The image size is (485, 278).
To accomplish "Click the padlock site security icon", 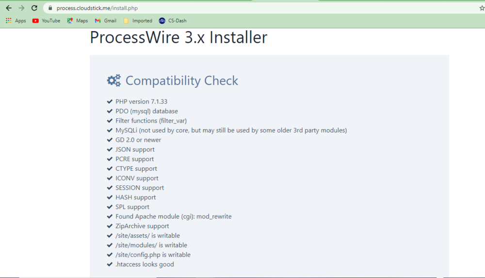I will 50,8.
